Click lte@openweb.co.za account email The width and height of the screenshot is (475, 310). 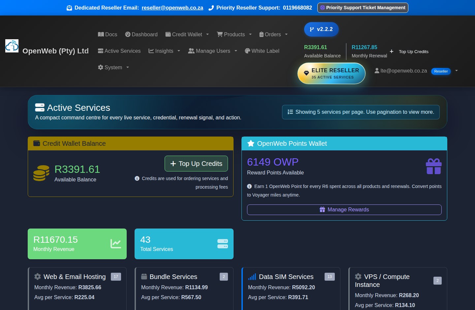[x=404, y=71]
